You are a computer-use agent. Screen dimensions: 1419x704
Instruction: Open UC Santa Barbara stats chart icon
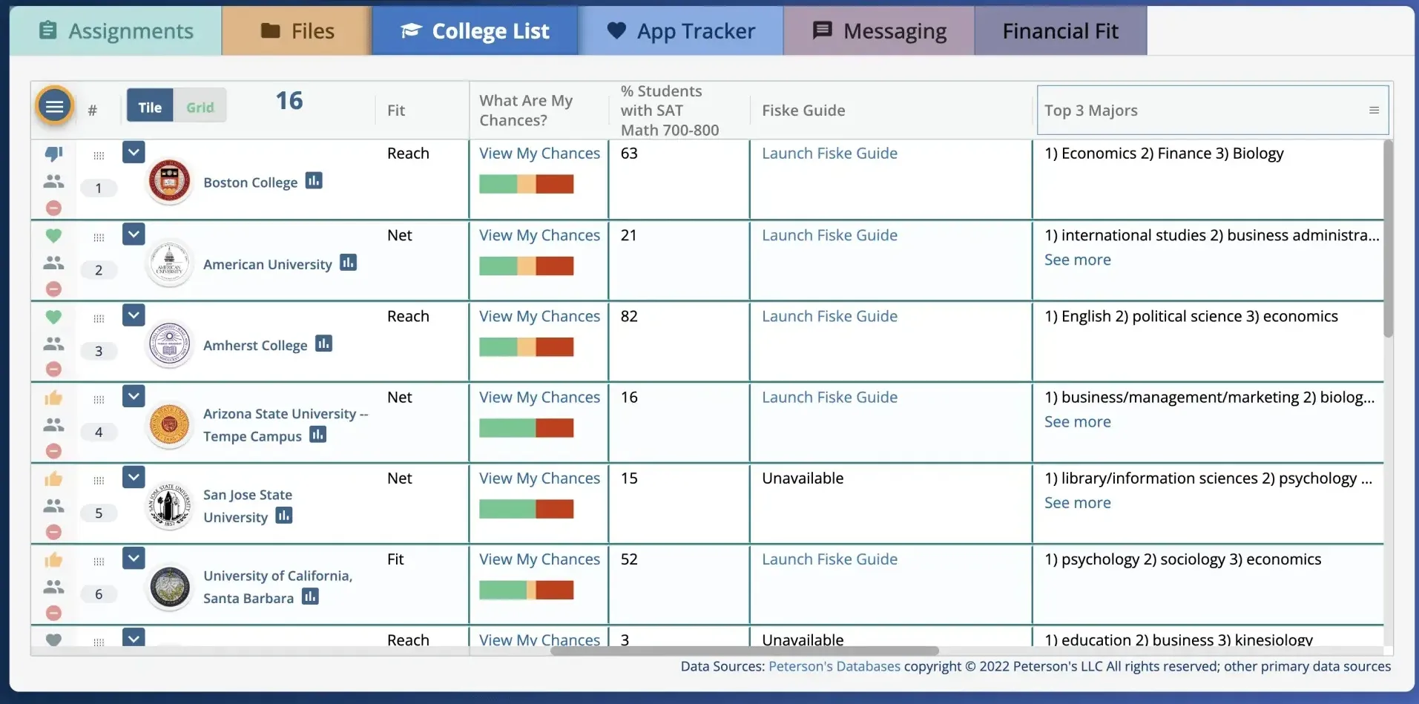pyautogui.click(x=310, y=596)
